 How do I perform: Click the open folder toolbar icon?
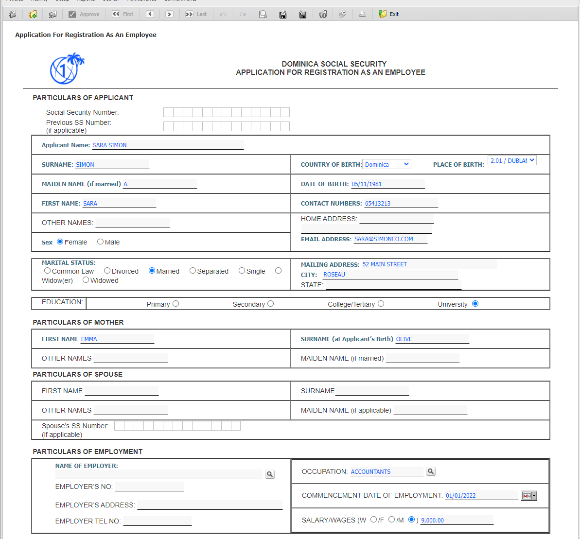[x=13, y=15]
